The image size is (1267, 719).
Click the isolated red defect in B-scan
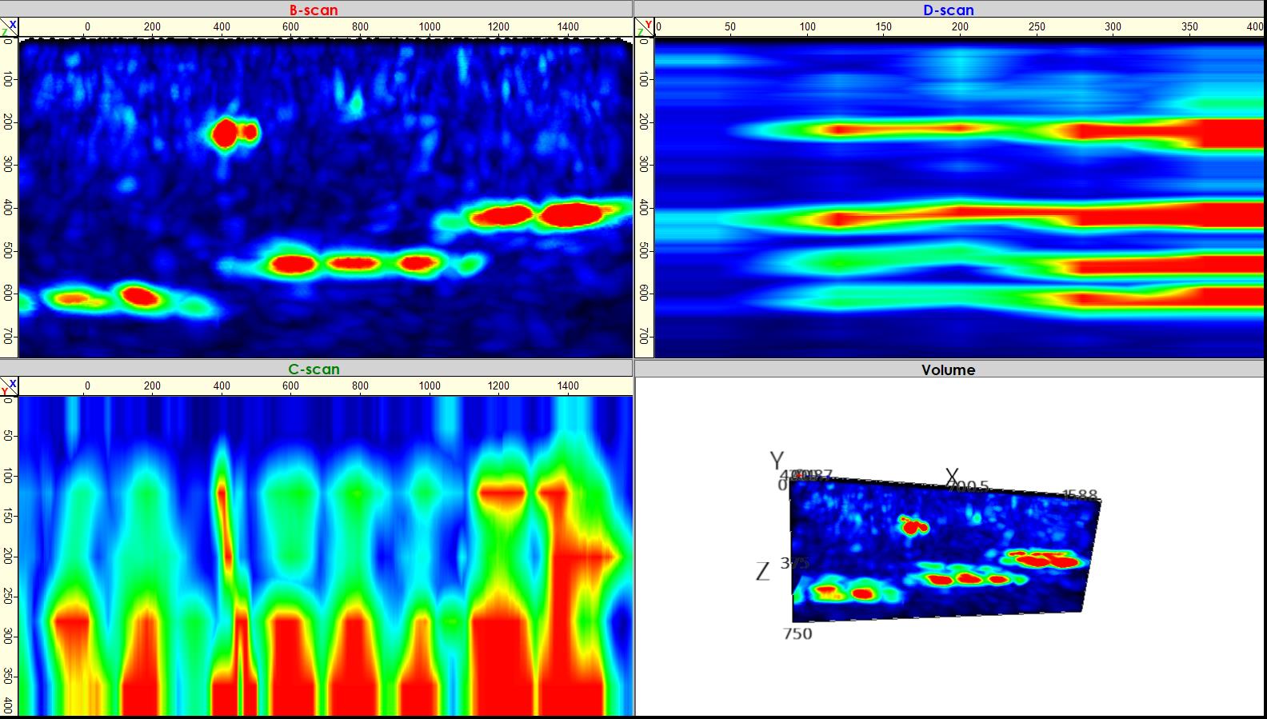226,134
